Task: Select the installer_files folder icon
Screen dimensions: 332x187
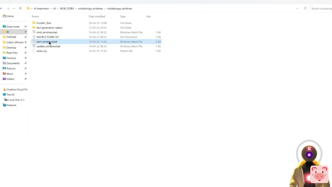Action: [34, 23]
